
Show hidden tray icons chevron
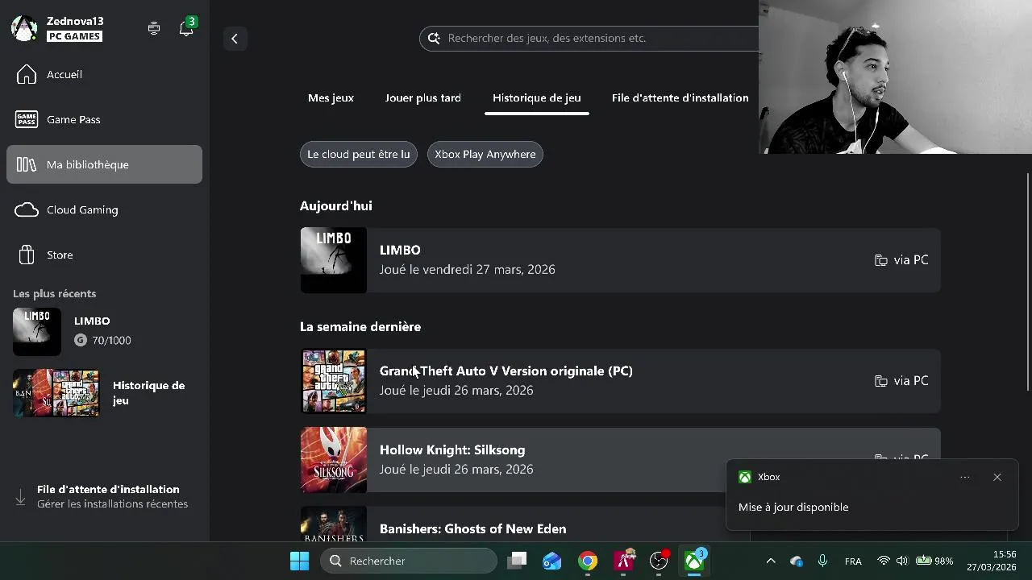click(771, 561)
